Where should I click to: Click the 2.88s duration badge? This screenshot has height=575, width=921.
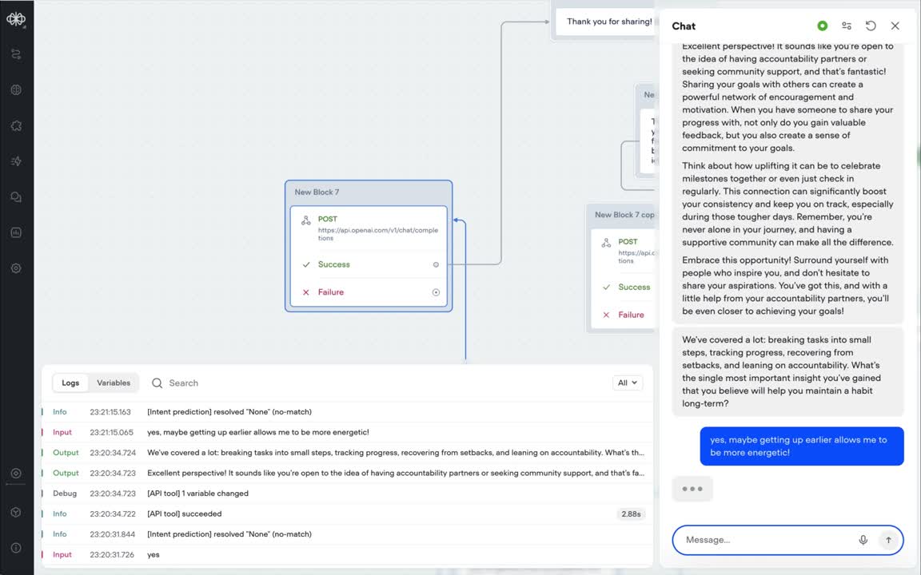point(631,514)
